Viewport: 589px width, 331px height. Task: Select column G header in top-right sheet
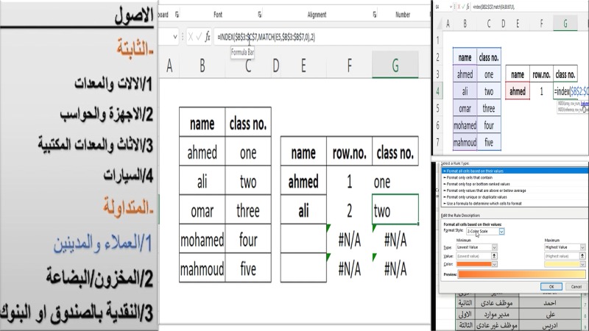565,24
